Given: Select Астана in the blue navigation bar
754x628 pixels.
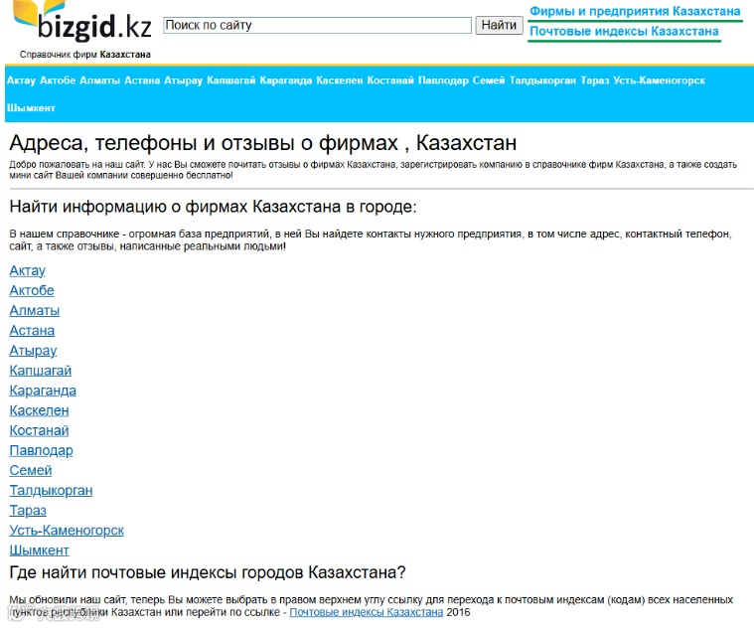Looking at the screenshot, I should pyautogui.click(x=142, y=80).
